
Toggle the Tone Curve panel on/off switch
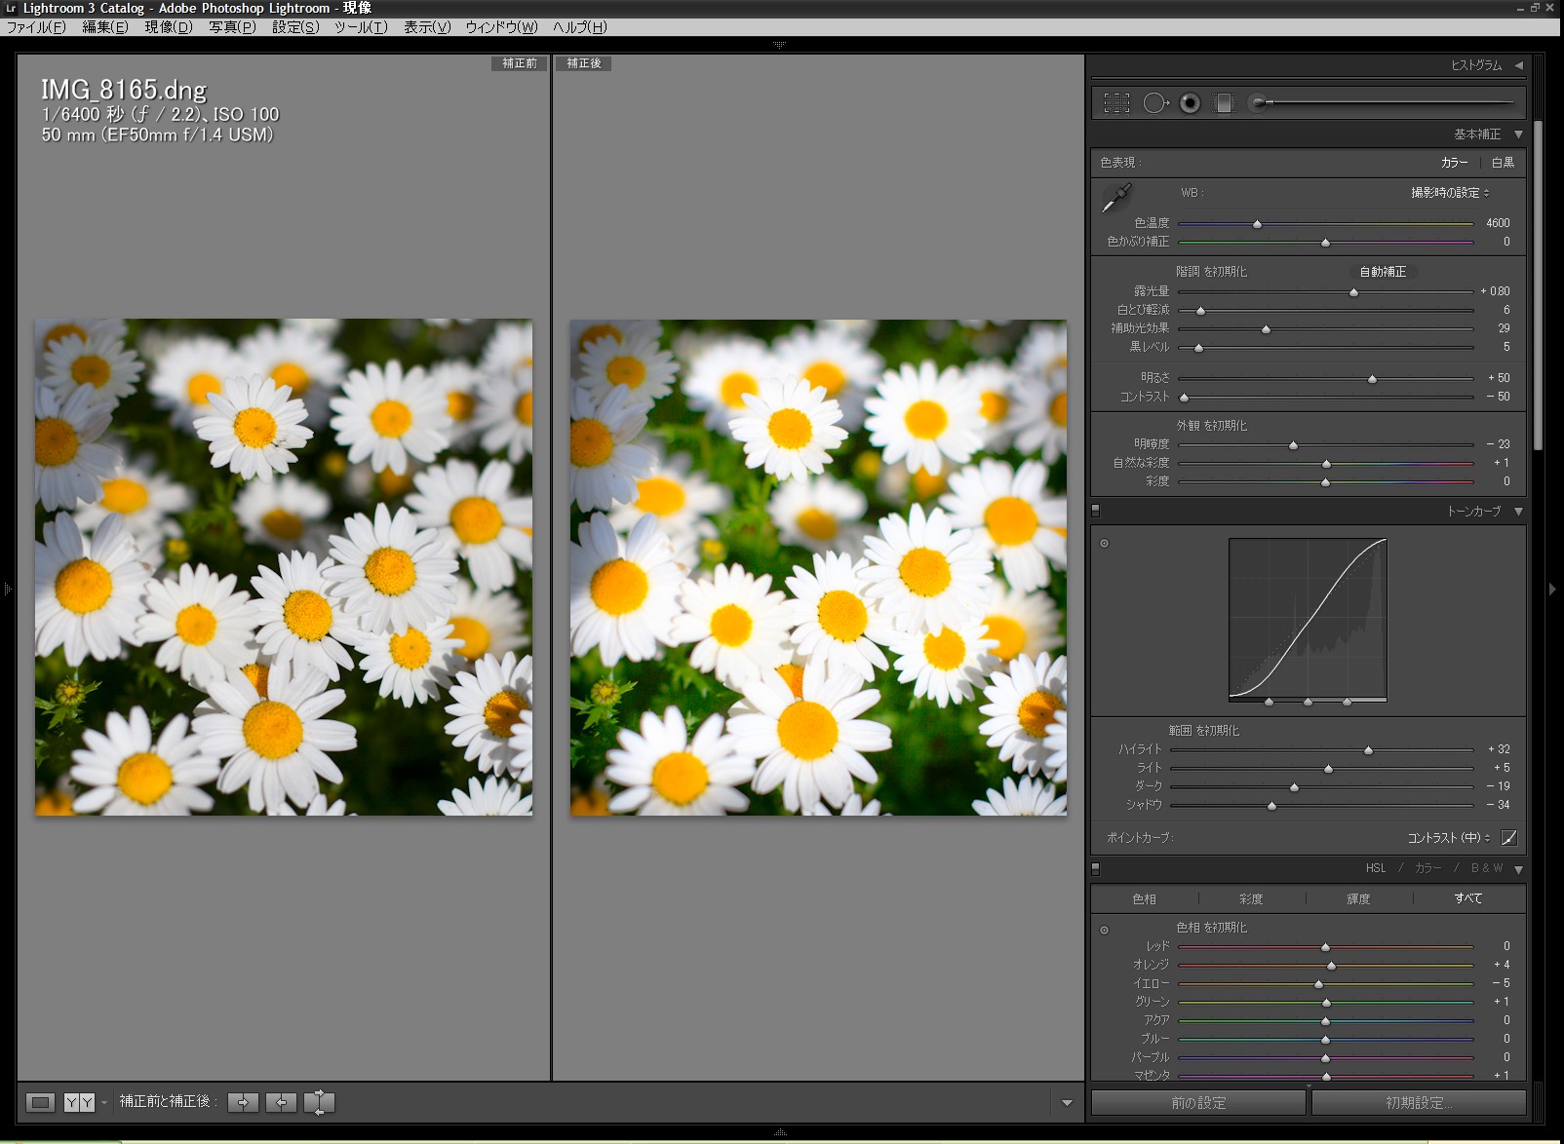point(1096,511)
